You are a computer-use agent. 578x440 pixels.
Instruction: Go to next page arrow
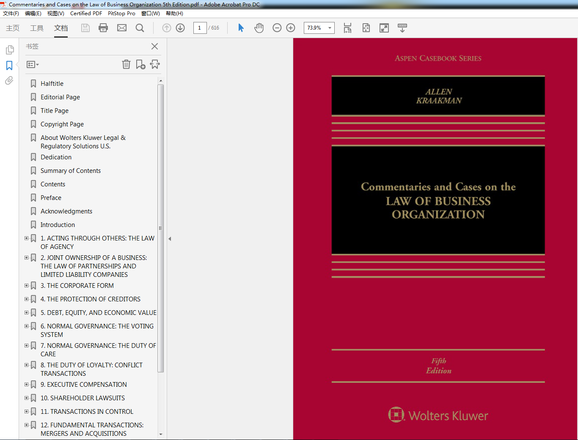180,28
